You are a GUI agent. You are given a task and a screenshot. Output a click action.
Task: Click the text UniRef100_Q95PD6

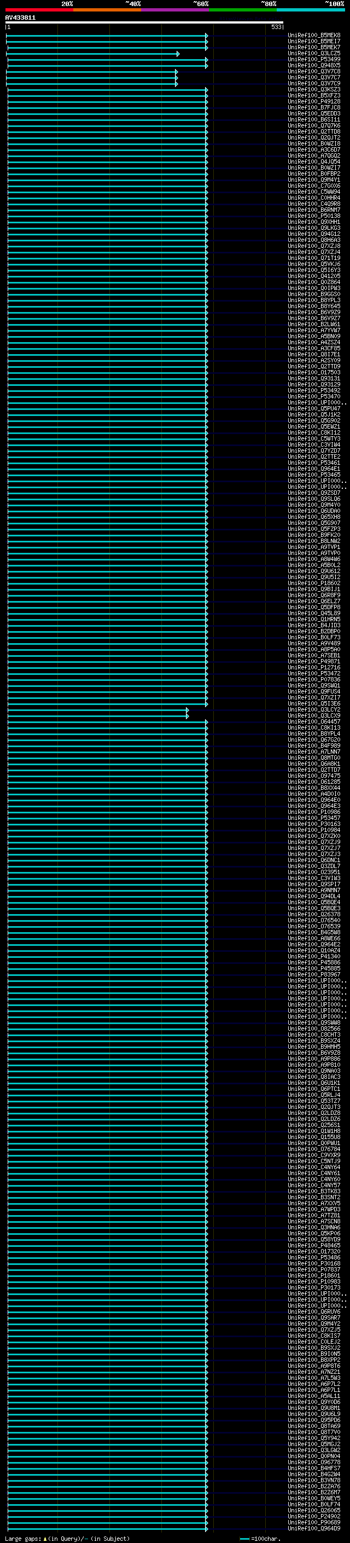tap(313, 1420)
